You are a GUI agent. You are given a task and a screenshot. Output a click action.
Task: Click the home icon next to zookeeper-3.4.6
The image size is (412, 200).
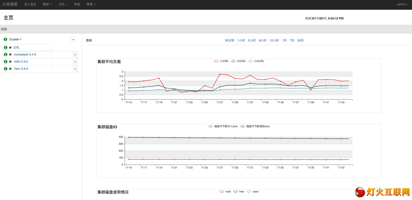(10, 54)
